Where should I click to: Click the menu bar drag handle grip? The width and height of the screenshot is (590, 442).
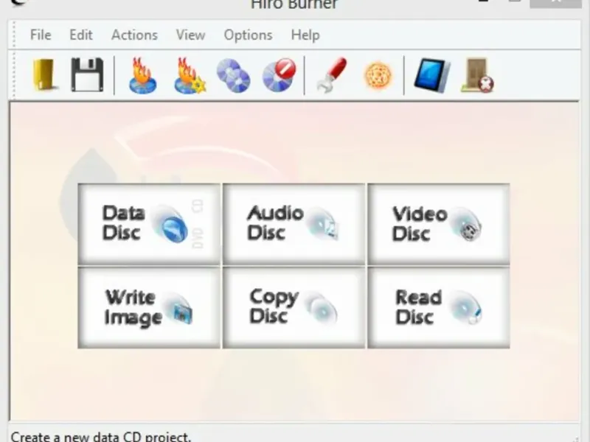(14, 35)
